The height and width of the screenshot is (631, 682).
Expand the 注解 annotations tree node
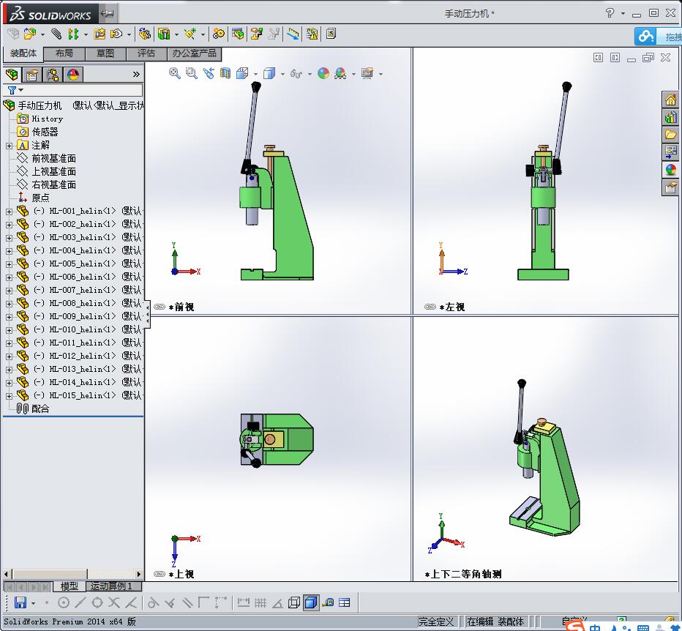[9, 146]
